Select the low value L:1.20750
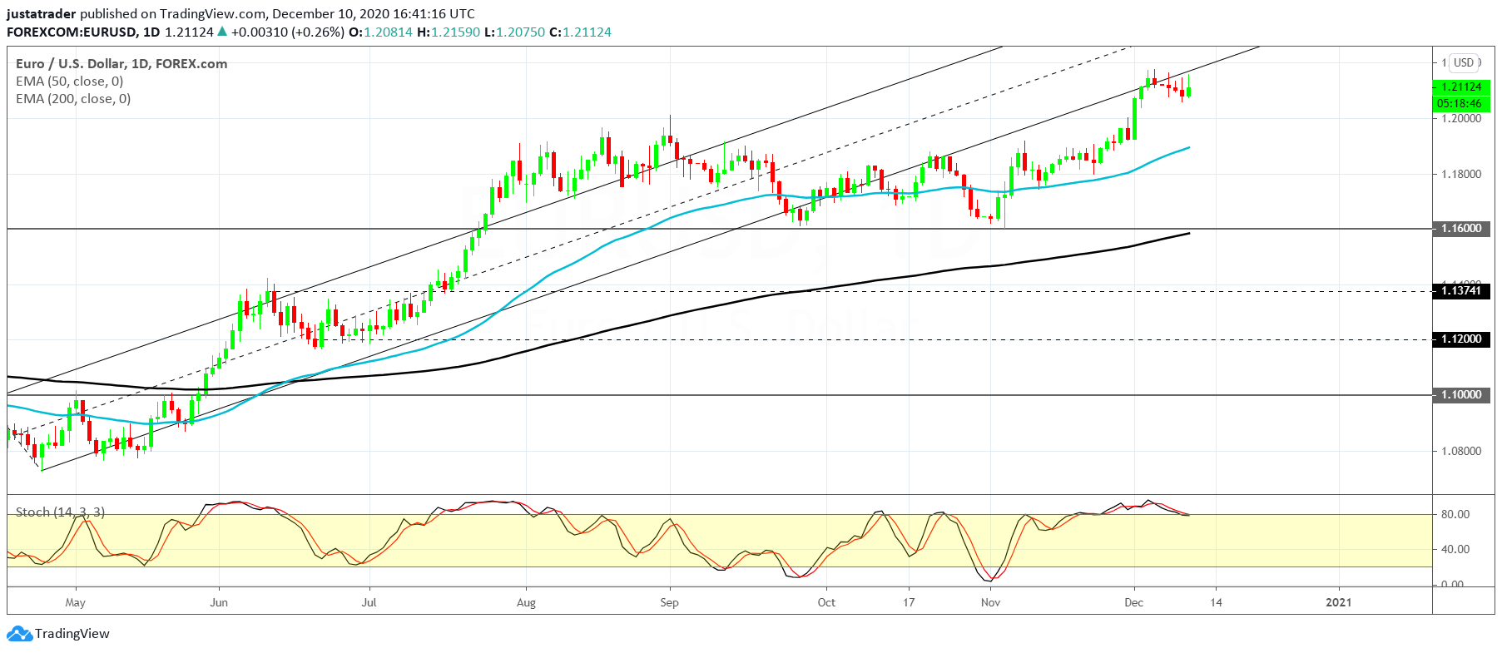The height and width of the screenshot is (653, 1502). tap(514, 32)
